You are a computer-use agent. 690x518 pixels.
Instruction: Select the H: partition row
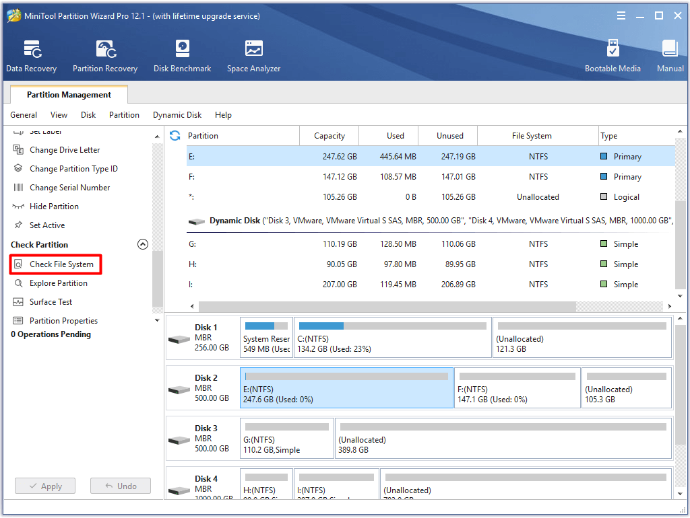431,264
